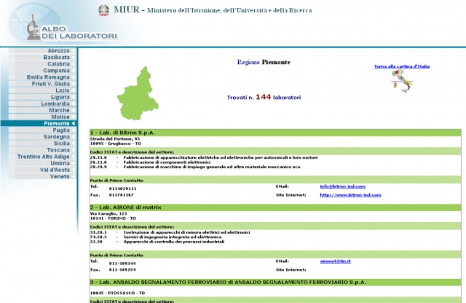Click the Albo dei Laboratori microscope logo
Screen dimensions: 466x303
pos(33,29)
